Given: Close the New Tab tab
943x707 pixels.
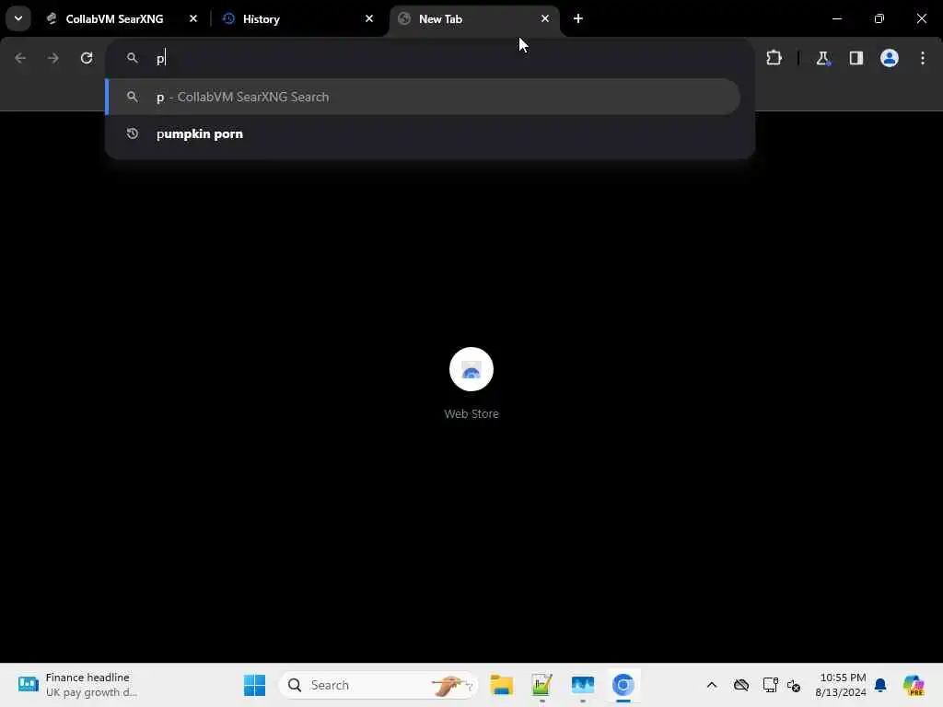Looking at the screenshot, I should pyautogui.click(x=545, y=18).
